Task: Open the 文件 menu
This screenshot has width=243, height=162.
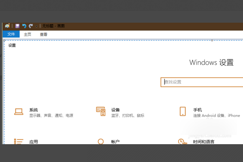Action: (11, 34)
